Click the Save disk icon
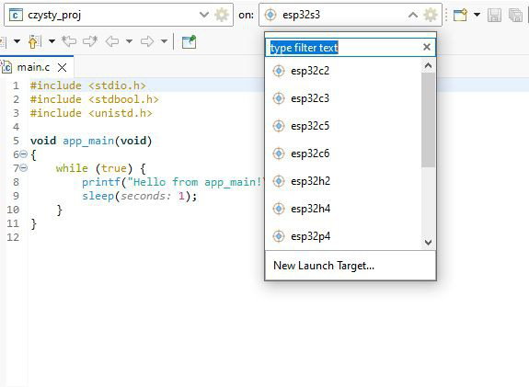Viewport: 529px width, 387px height. pos(494,16)
